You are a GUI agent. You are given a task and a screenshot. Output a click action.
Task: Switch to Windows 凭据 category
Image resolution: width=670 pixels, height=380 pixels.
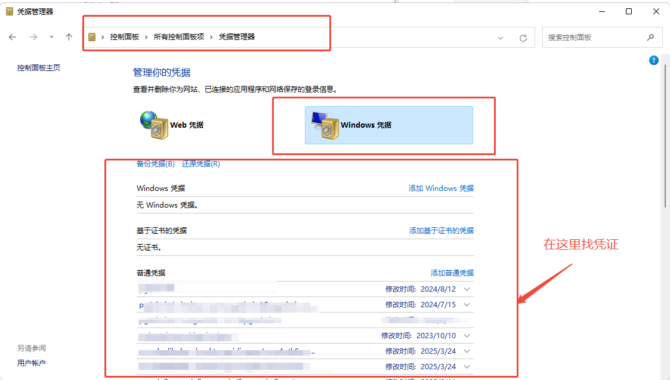[389, 125]
